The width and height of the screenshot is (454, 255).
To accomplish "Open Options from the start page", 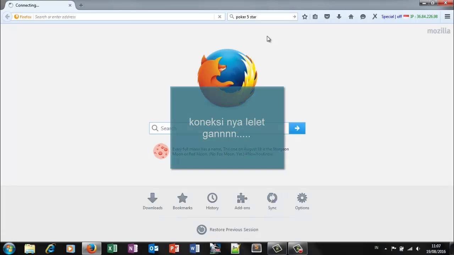I will 302,201.
